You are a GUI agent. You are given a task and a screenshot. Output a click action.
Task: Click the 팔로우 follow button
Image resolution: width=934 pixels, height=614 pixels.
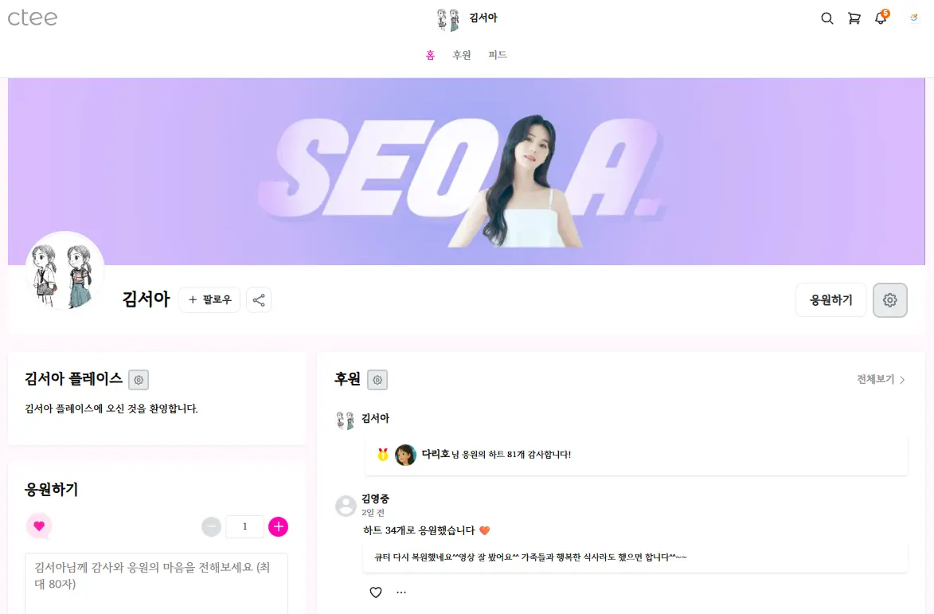click(x=209, y=299)
